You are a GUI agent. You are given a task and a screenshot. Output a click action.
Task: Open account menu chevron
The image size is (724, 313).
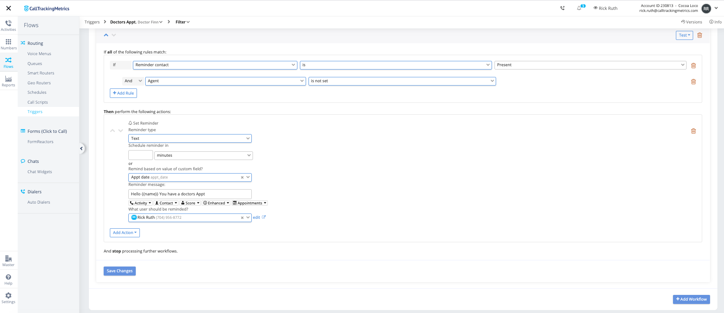(x=716, y=8)
